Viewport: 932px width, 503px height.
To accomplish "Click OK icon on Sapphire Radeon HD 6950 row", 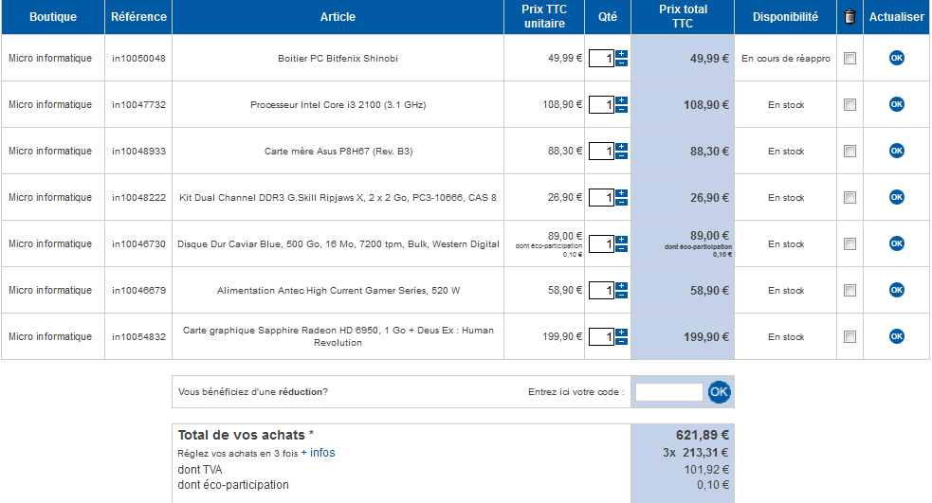I will coord(896,336).
